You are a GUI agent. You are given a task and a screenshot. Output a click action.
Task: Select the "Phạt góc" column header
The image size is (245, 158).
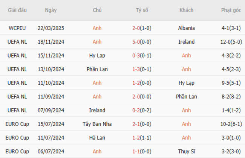(x=231, y=10)
